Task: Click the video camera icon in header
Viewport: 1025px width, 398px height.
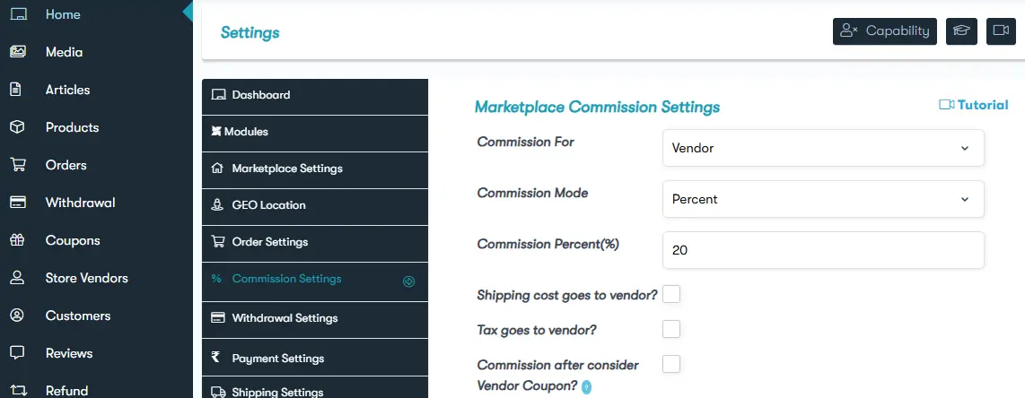Action: tap(1000, 31)
